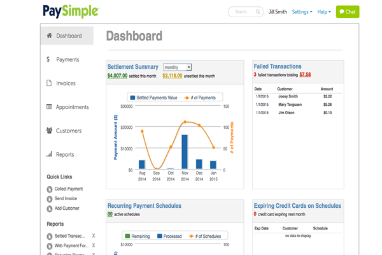Select the Jim Olson failed transaction row
The image size is (382, 255).
298,113
